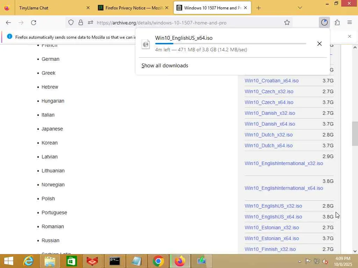
Task: Expand the list all tabs dropdown
Action: click(300, 8)
